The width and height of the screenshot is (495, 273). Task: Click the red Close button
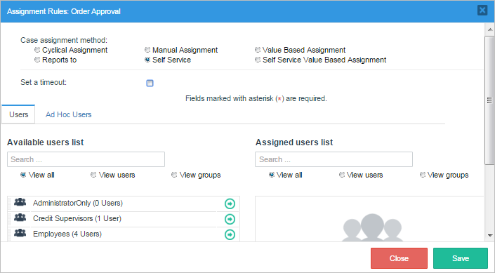(399, 258)
